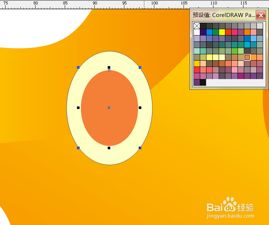Select the pale lavender swatch
This screenshot has height=225, width=269.
click(x=197, y=38)
